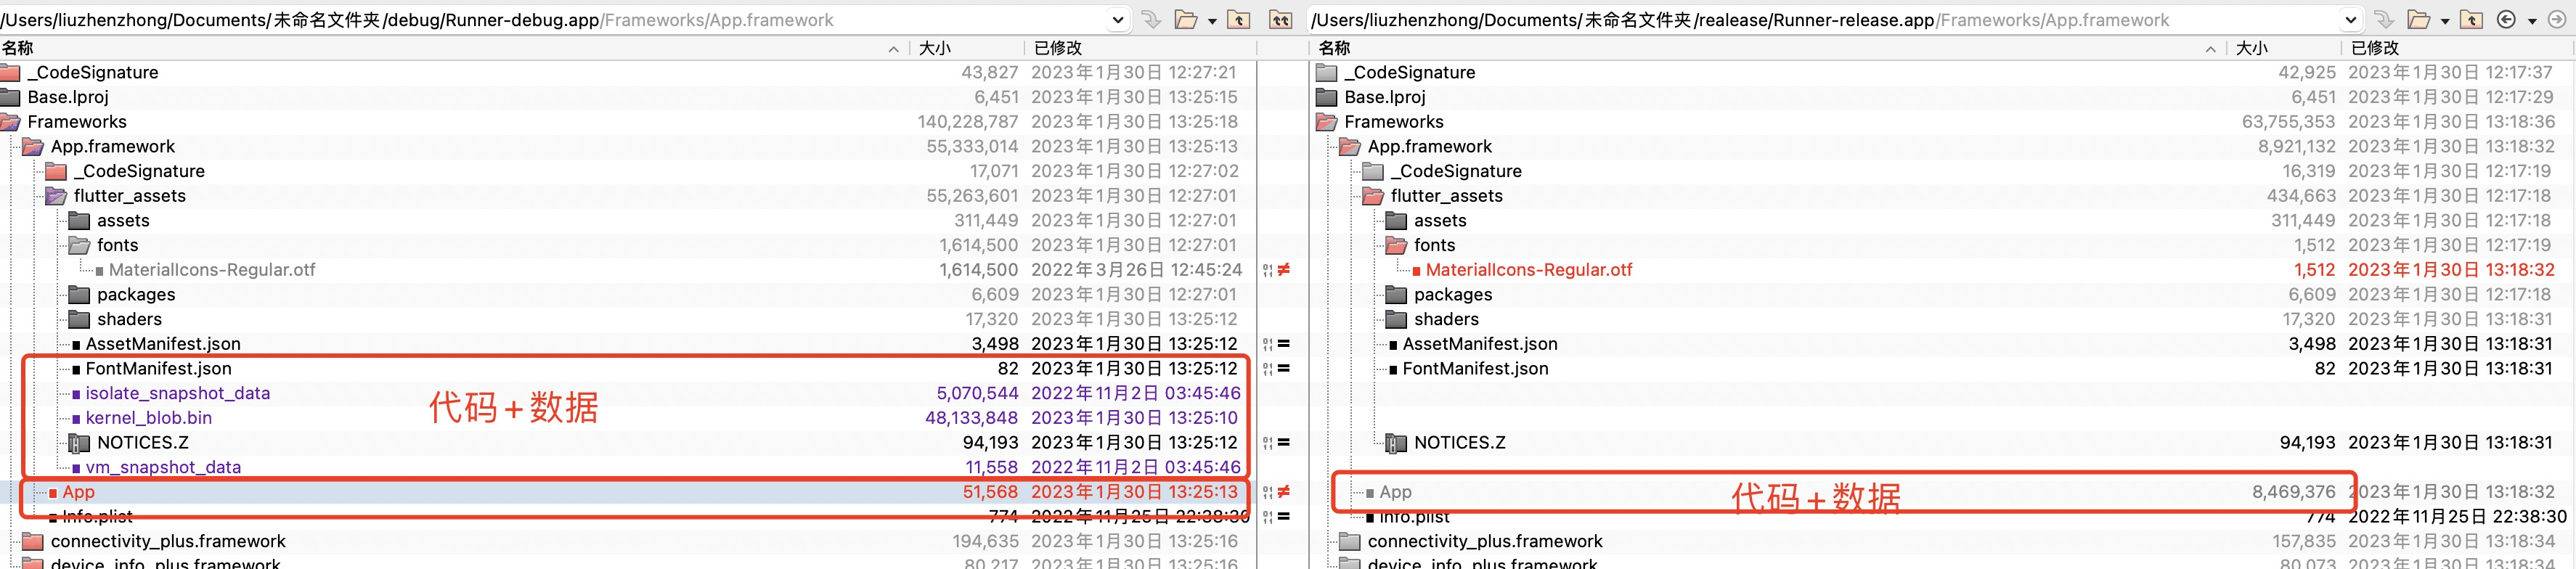Click the not-equal icon beside MaterialIcons-Regular.otf
Image resolution: width=2576 pixels, height=569 pixels.
(1283, 270)
